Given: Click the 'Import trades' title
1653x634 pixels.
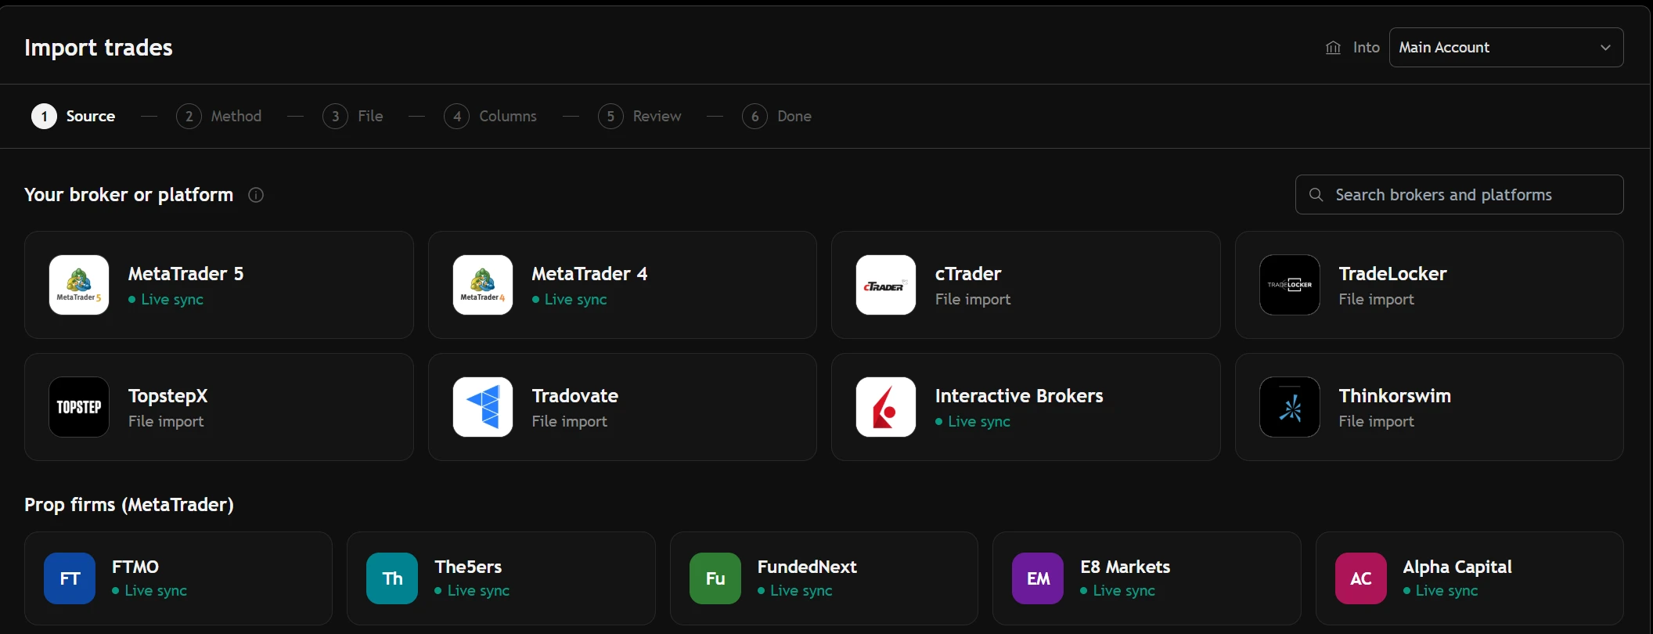Looking at the screenshot, I should (99, 48).
